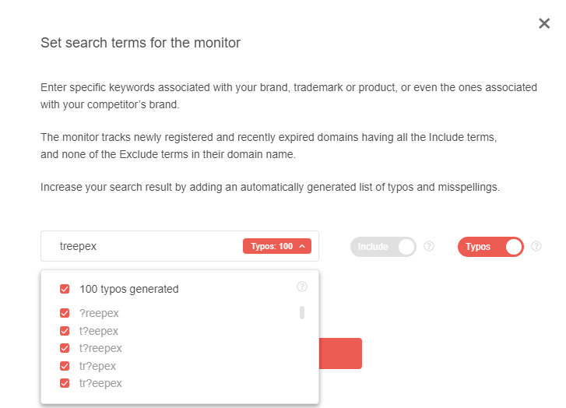Toggle the Include switch
Image resolution: width=566 pixels, height=408 pixels.
pos(383,247)
